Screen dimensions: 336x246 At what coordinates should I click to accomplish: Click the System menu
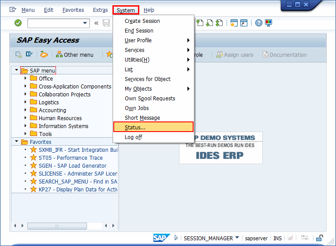(x=126, y=10)
